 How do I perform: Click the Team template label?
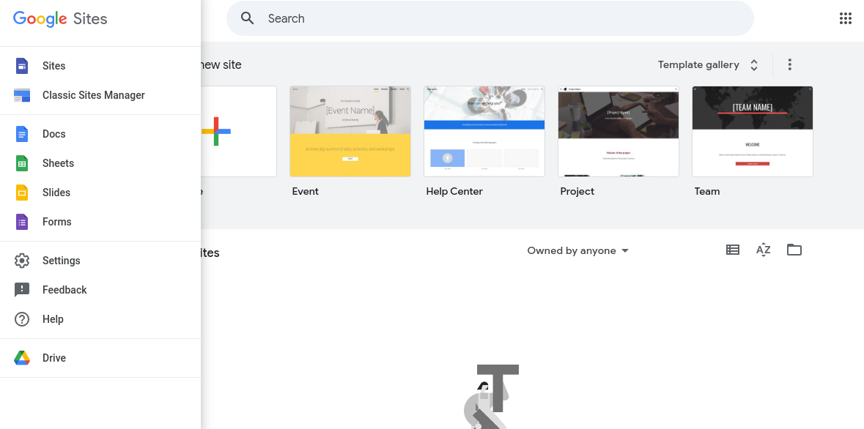pos(707,191)
